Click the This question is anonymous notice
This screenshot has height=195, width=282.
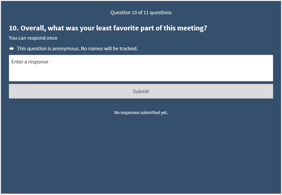point(77,49)
